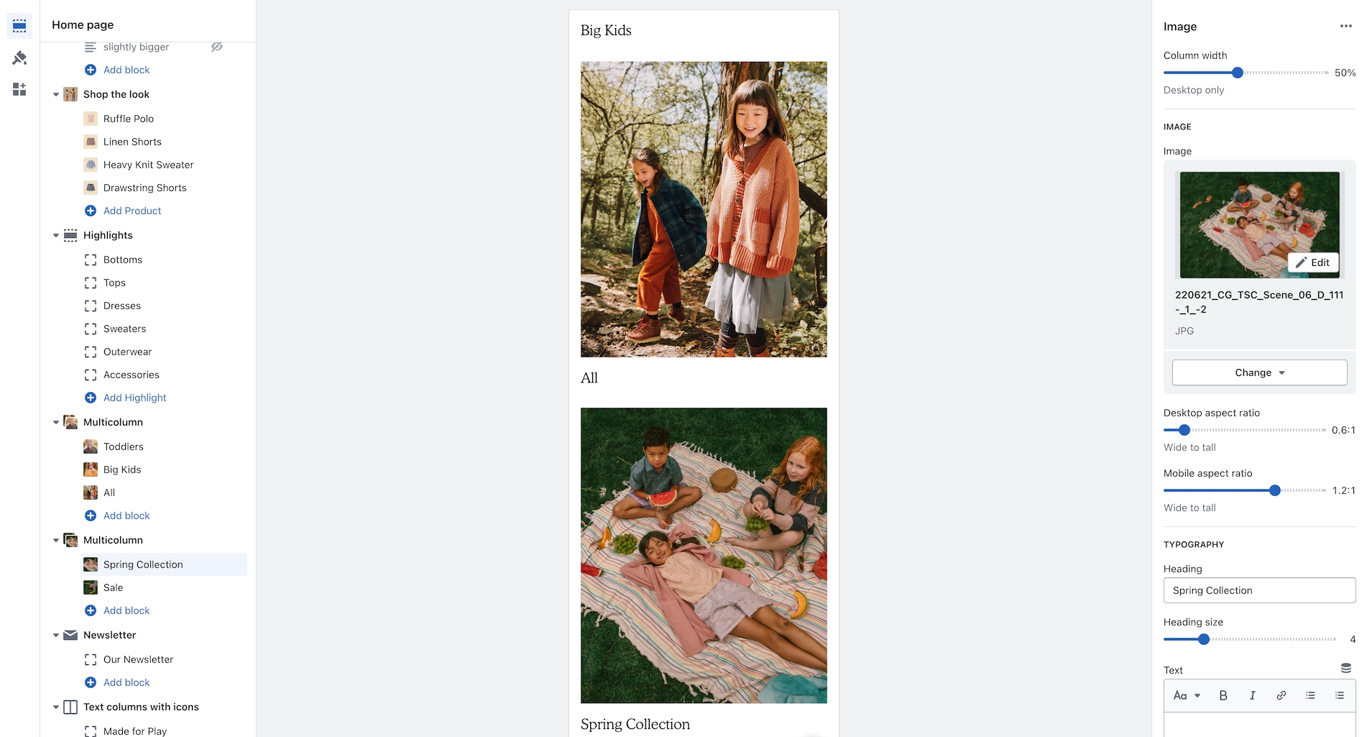Insert a link in the Text editor
The image size is (1367, 737).
pos(1281,695)
